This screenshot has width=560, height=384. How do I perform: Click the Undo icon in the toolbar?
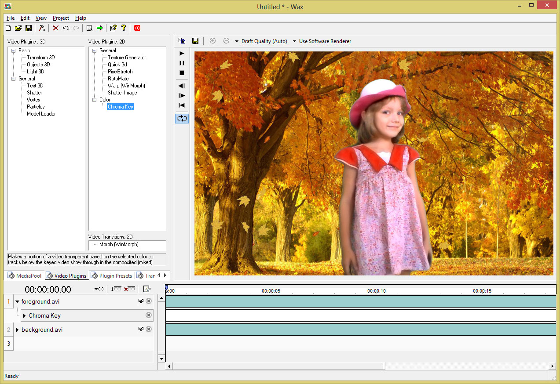click(x=65, y=28)
